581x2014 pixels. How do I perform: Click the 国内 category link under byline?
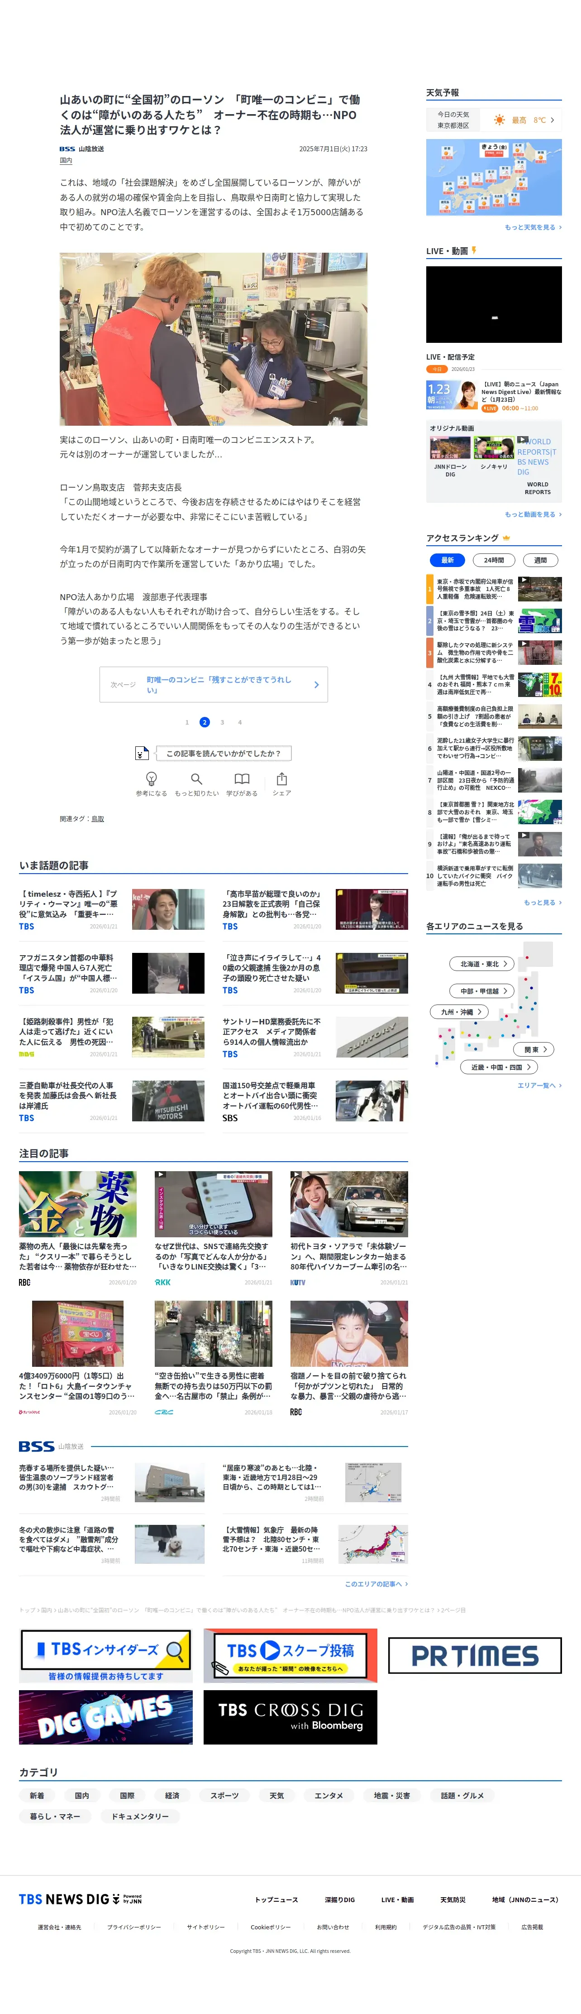click(x=67, y=160)
